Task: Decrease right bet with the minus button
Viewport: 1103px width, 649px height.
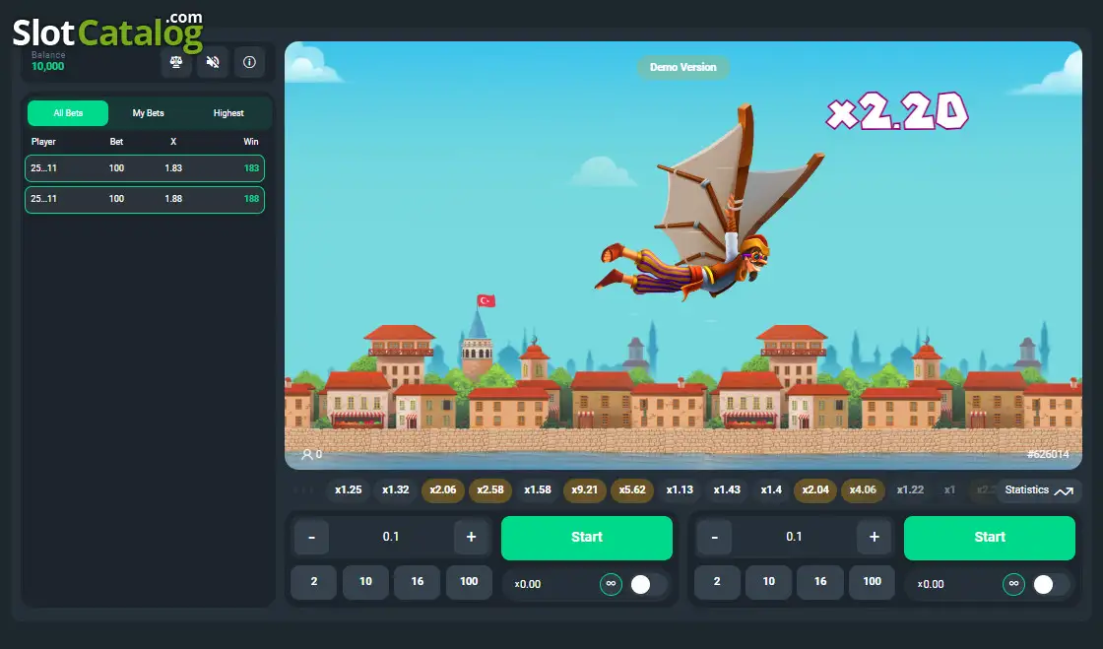Action: pos(715,537)
